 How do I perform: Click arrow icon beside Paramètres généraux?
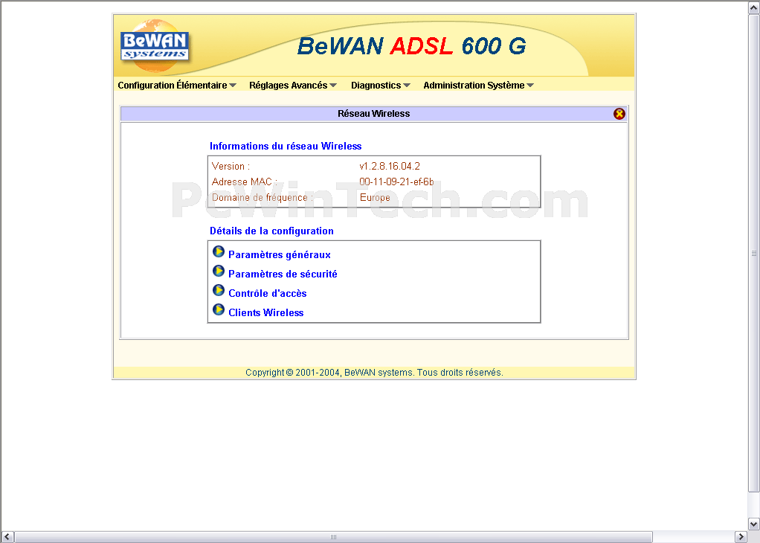coord(219,251)
